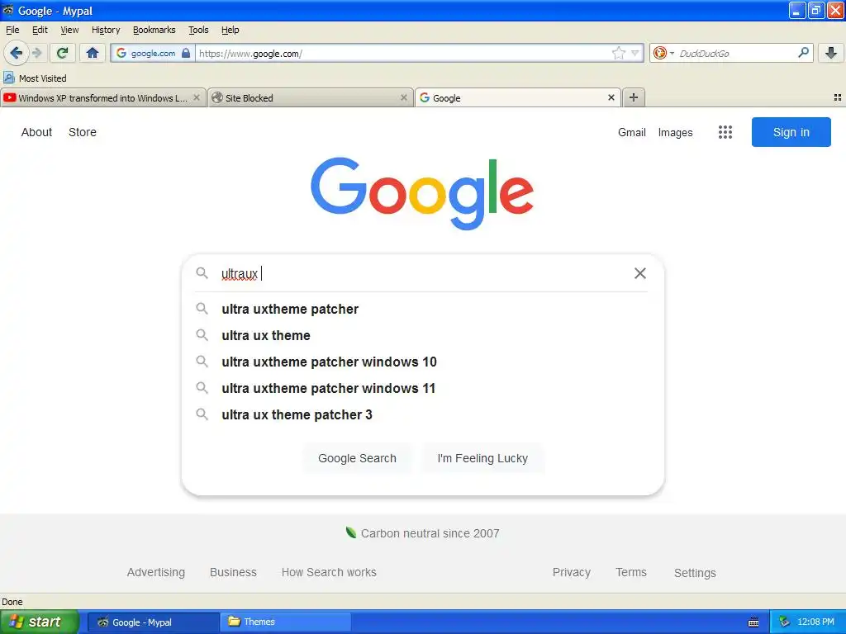Open a new tab with plus button
Viewport: 846px width, 634px height.
coord(634,97)
